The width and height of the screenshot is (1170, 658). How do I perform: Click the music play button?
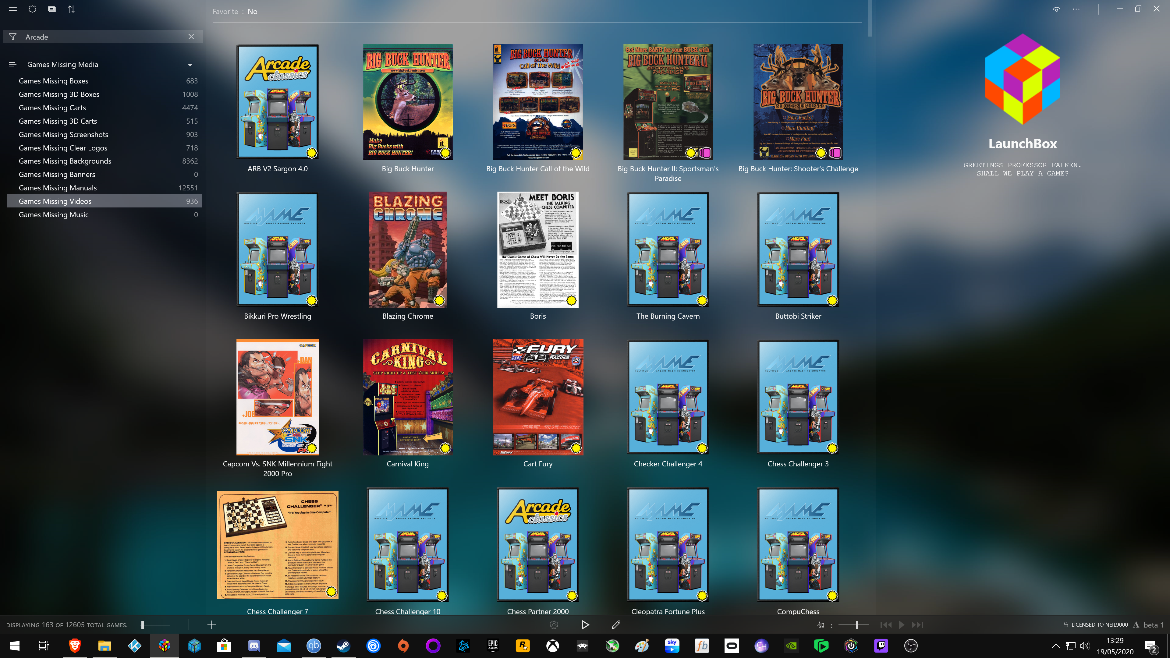point(902,625)
